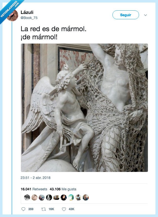View the 43.106 Me gusta list

[x=63, y=189]
